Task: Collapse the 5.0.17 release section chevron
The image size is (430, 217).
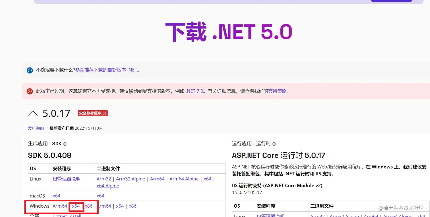Action: coord(33,113)
